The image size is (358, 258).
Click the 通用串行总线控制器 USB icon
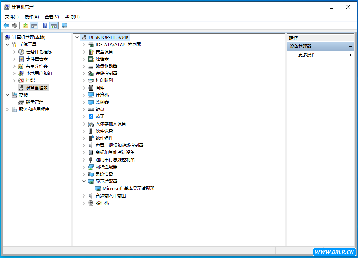click(x=91, y=160)
